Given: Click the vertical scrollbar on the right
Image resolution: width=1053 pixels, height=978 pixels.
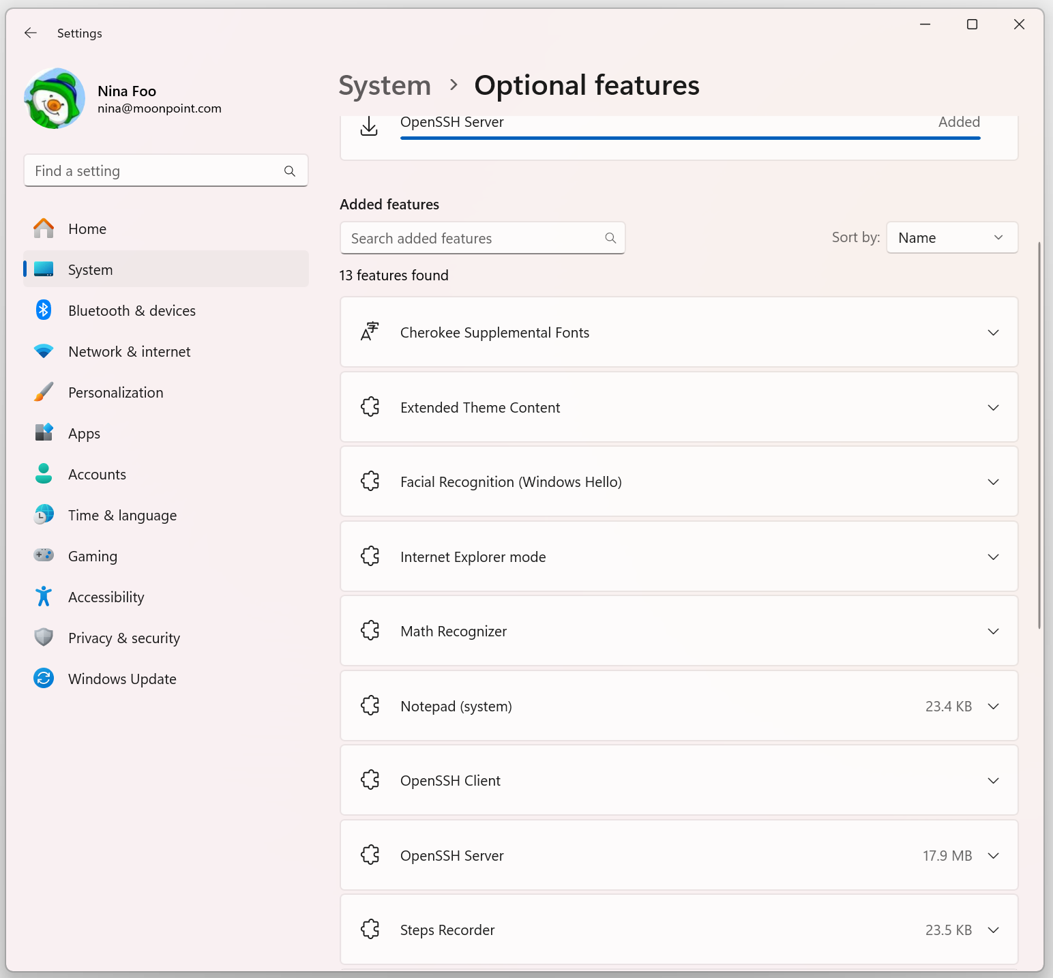Looking at the screenshot, I should 1039,435.
